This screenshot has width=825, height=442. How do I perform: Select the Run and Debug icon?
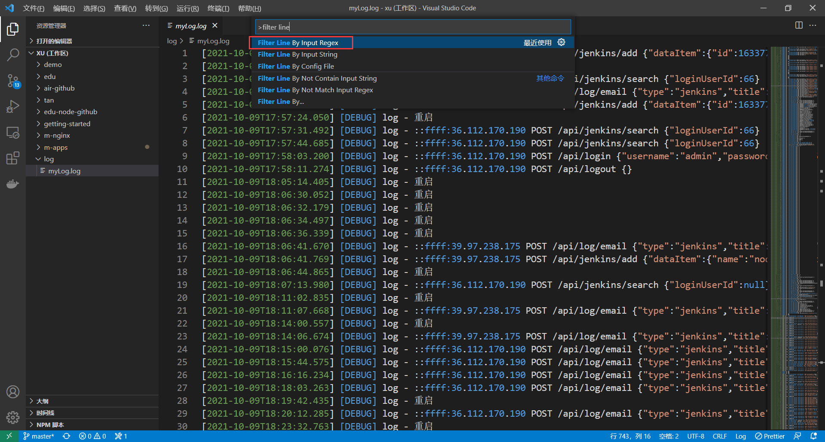tap(13, 106)
